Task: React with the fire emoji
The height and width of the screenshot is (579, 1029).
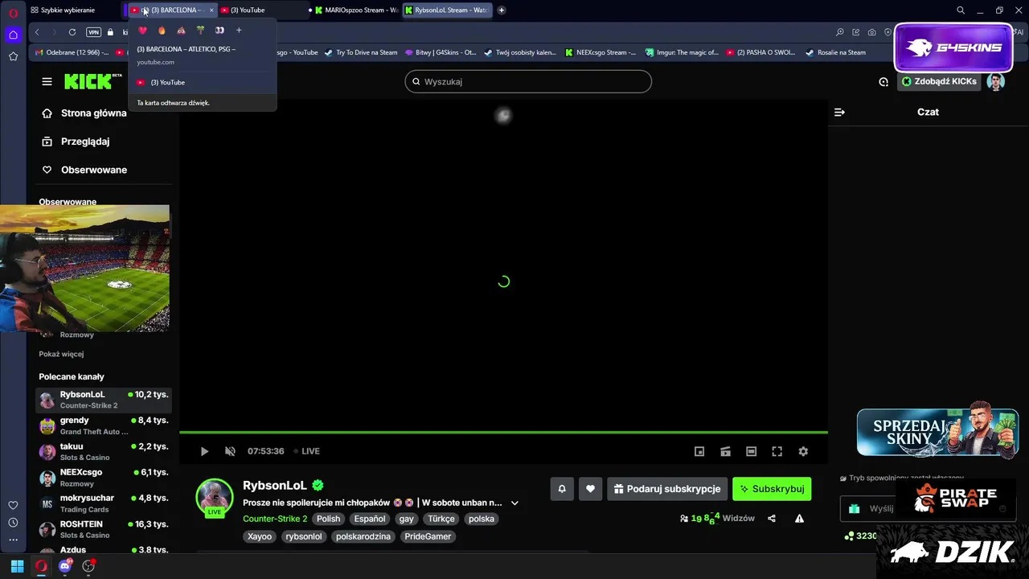Action: pos(162,31)
